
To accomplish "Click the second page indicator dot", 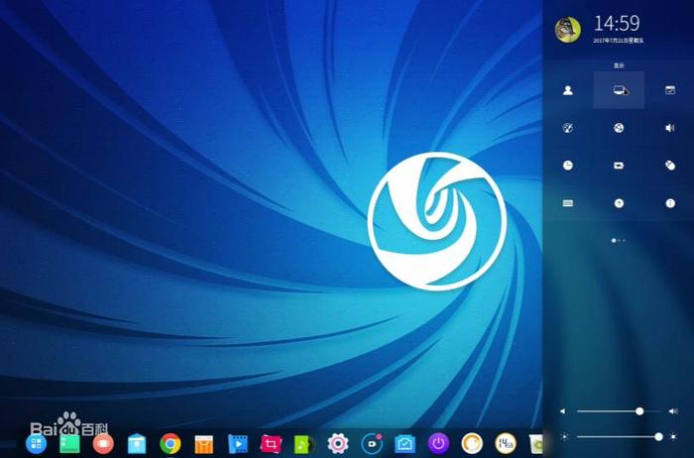I will [619, 241].
